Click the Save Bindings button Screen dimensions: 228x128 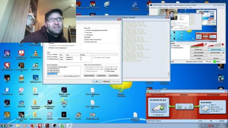(x=113, y=75)
